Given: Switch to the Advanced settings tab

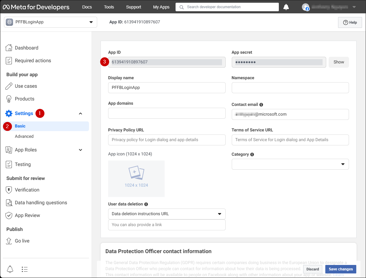Looking at the screenshot, I should (24, 136).
